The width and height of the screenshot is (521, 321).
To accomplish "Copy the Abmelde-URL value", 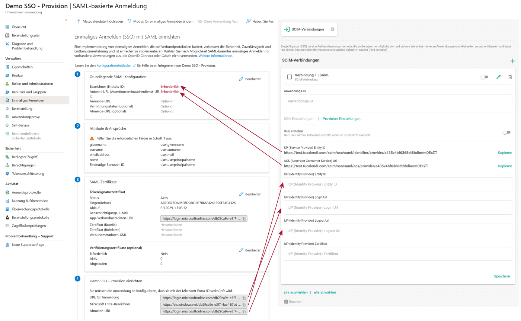I will coord(244,311).
